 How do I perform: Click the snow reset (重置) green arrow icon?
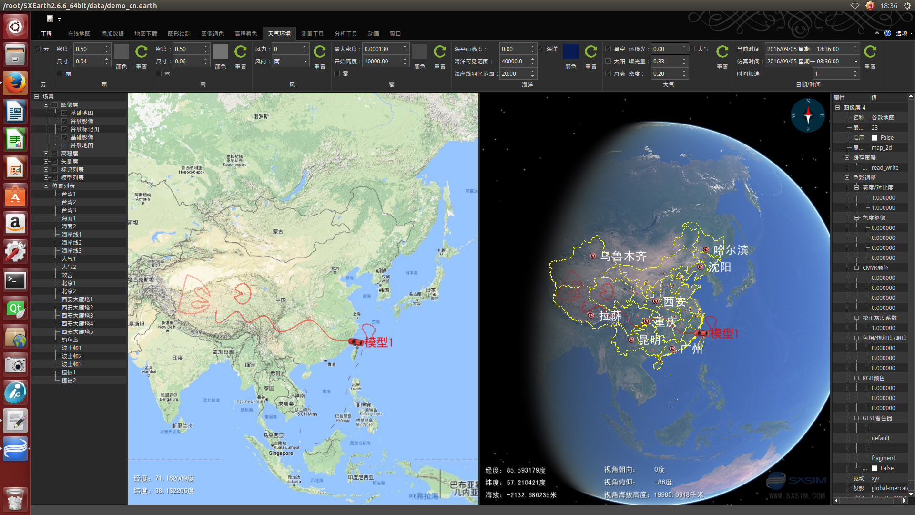point(241,51)
